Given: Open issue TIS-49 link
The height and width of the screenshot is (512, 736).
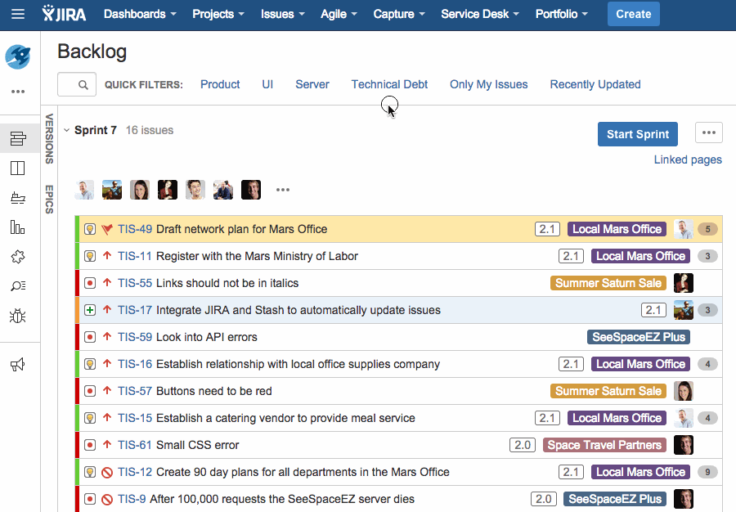Looking at the screenshot, I should [x=135, y=230].
